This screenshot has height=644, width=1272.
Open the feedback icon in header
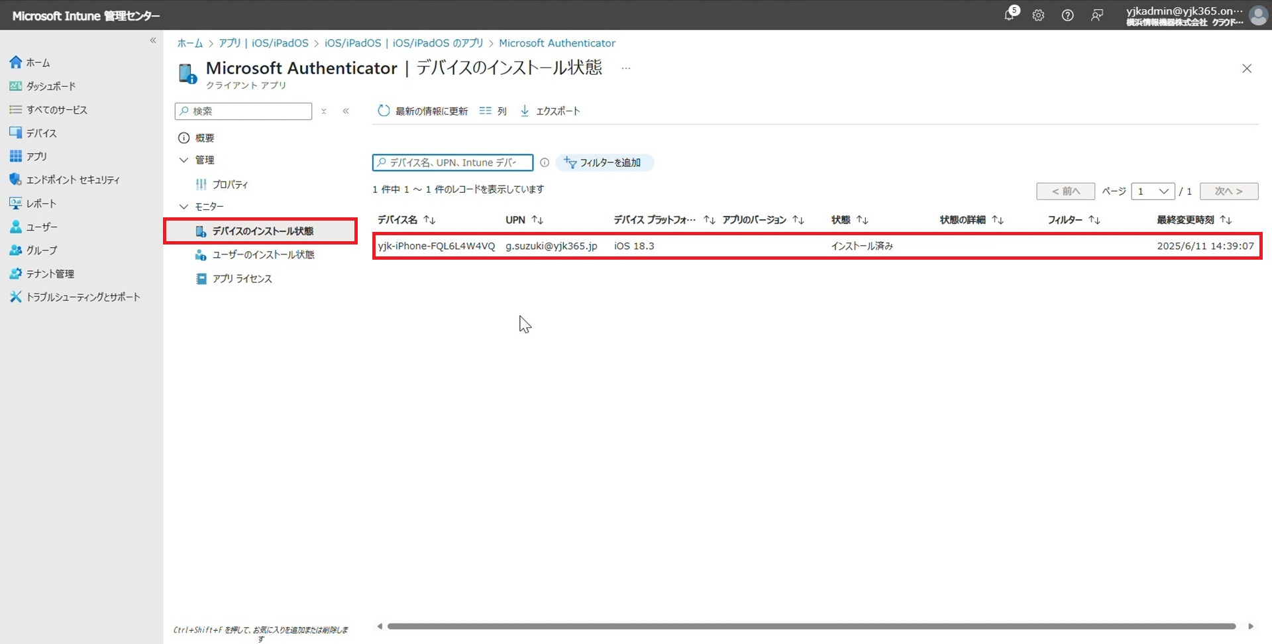pyautogui.click(x=1097, y=15)
